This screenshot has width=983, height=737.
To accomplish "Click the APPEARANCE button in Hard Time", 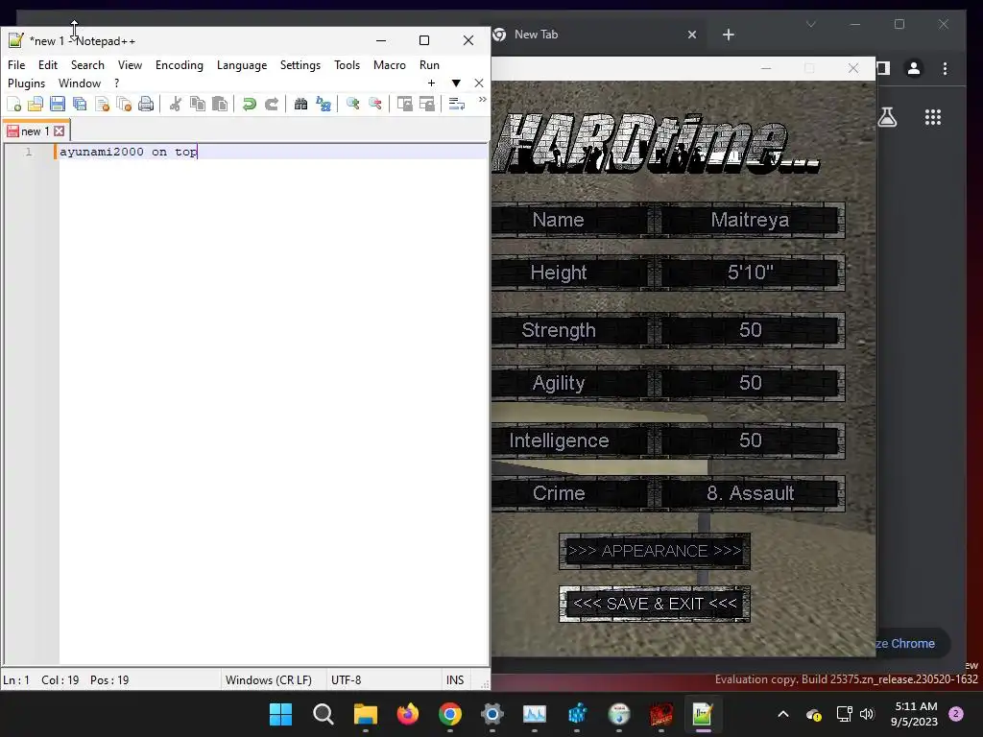I will pos(655,551).
